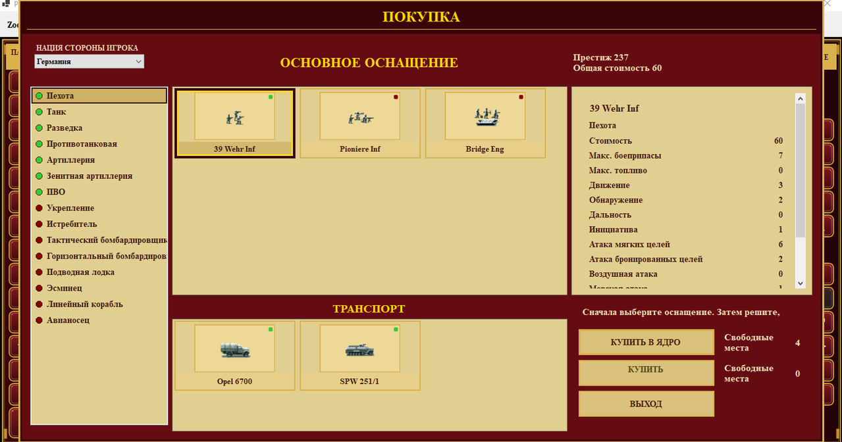This screenshot has height=442, width=842.
Task: Select the Истребитель unit class
Action: [x=99, y=224]
